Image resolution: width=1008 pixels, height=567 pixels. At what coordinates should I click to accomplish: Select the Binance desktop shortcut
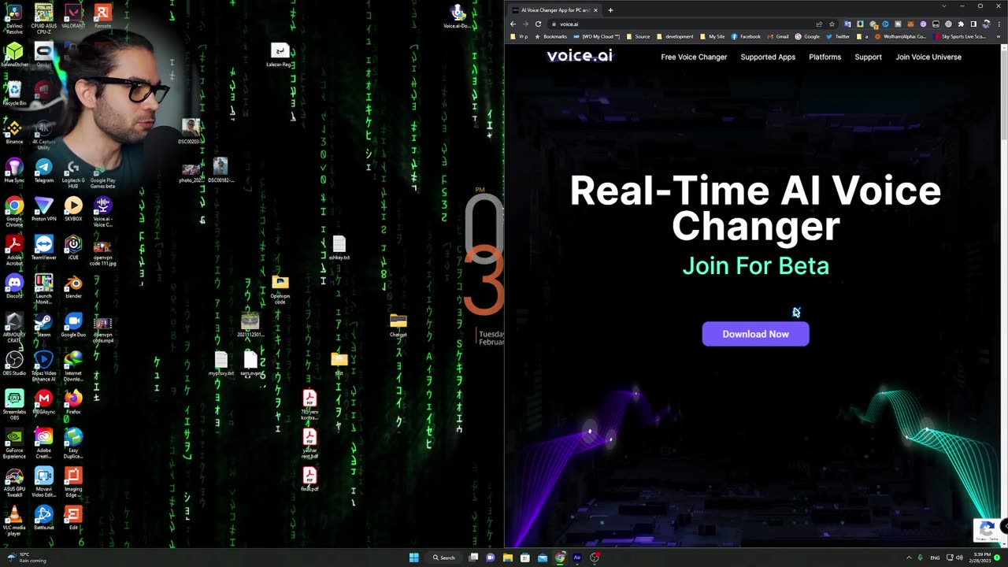click(14, 132)
